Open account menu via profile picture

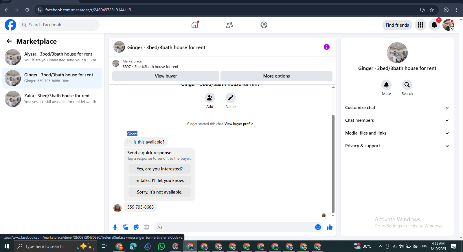pos(448,25)
